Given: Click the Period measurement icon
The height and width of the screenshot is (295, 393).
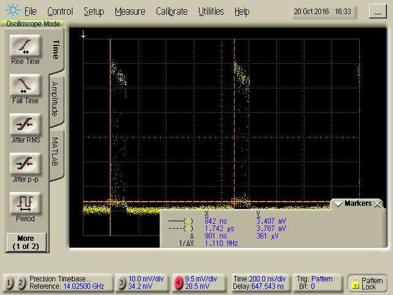Looking at the screenshot, I should (25, 203).
